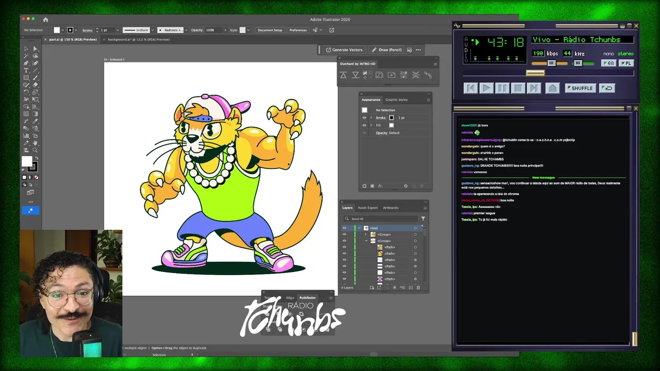
Task: Select the Rotate tool
Action: click(26, 92)
